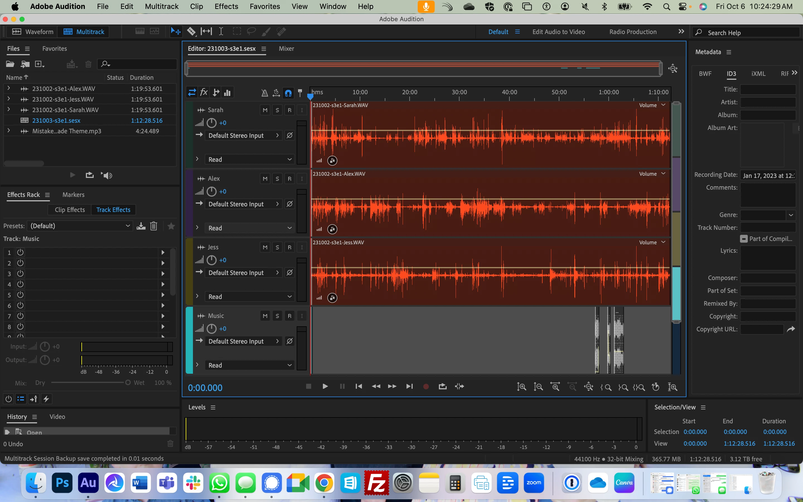Open the Import File icon in the Files panel
The image size is (803, 502).
pos(25,64)
